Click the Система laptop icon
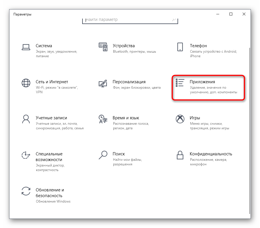 point(26,47)
